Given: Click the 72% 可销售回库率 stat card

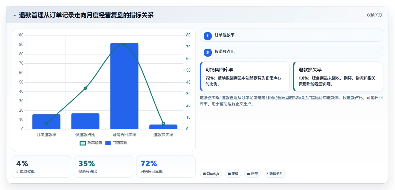Looking at the screenshot, I should point(166,166).
